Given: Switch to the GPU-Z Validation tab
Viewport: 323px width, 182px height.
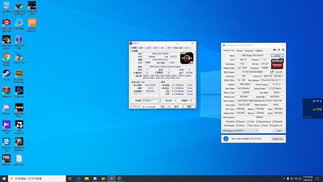Looking at the screenshot, I should tap(259, 50).
